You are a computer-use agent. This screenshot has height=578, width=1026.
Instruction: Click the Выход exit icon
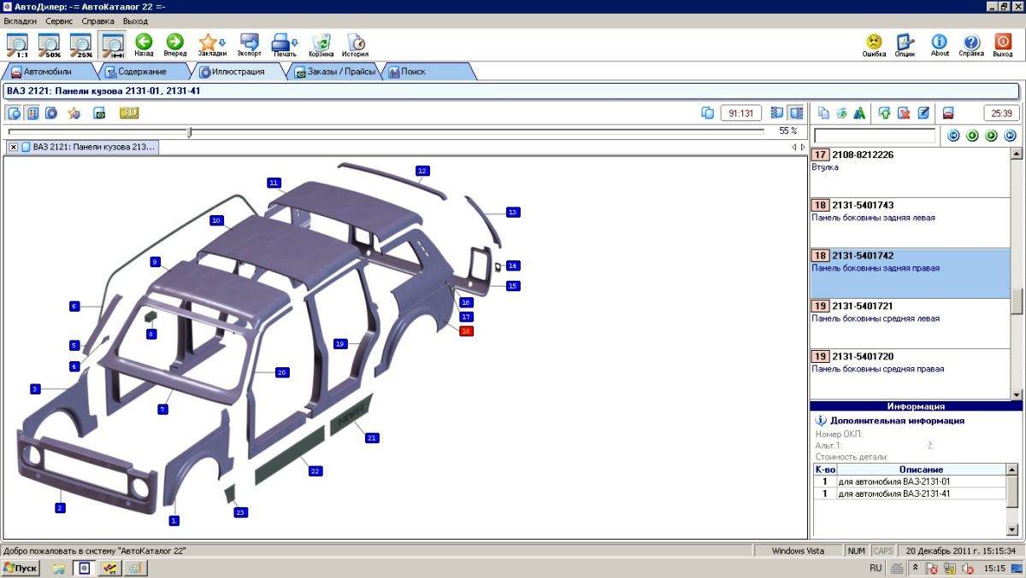pos(1003,44)
